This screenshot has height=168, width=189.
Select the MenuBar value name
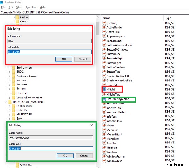coord(112,130)
